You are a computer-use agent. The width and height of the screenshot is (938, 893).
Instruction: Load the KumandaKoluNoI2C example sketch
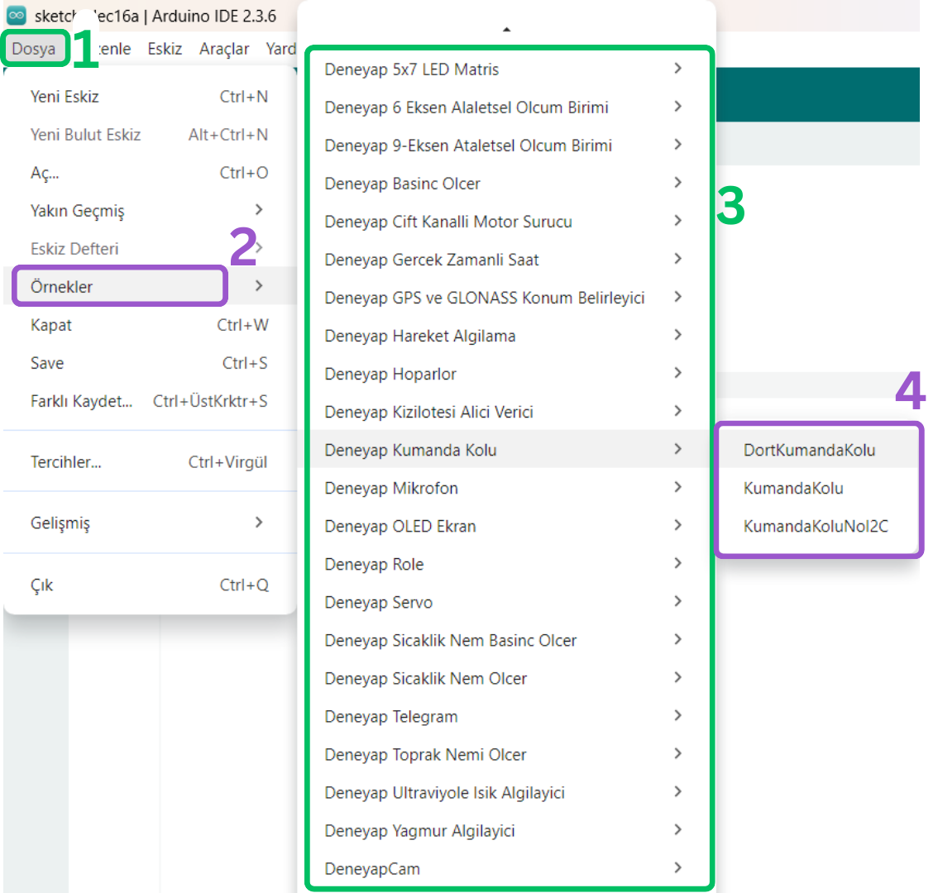click(818, 527)
